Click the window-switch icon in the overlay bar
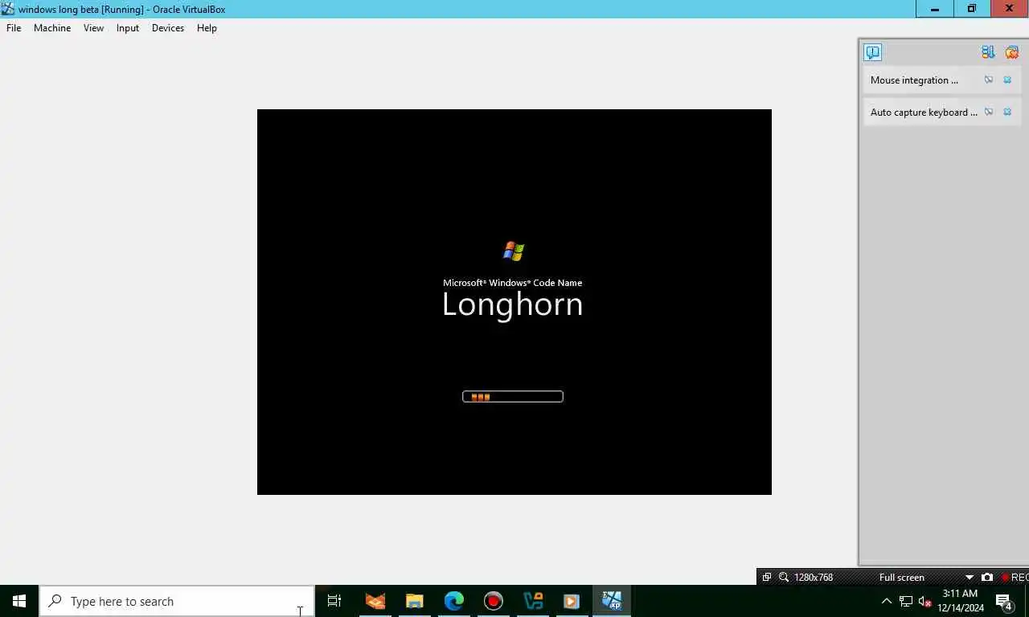The height and width of the screenshot is (617, 1029). (767, 577)
